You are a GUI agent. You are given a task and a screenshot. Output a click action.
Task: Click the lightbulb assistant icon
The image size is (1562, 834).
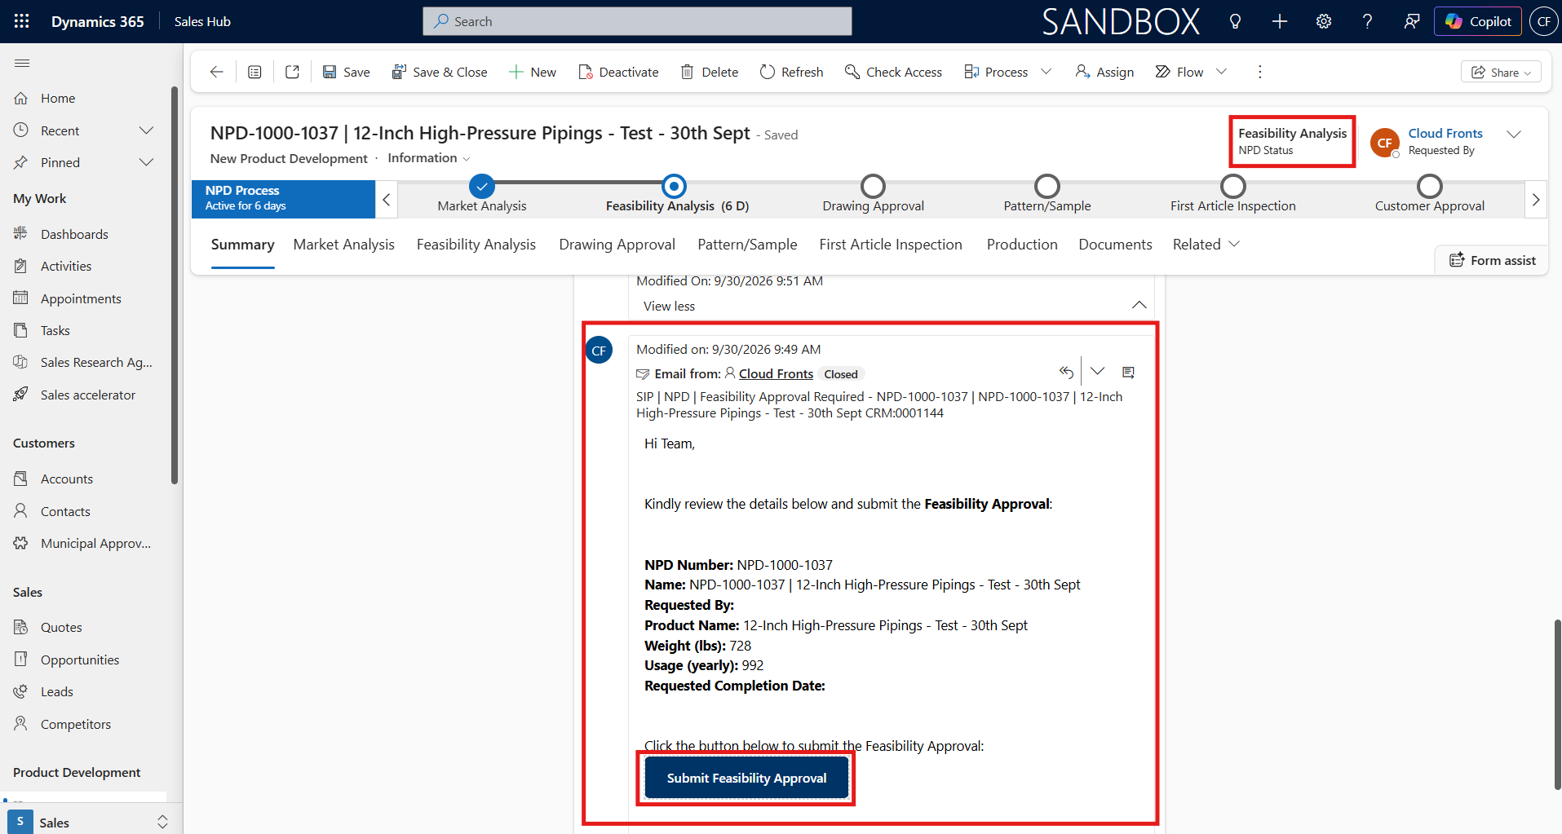pos(1235,21)
